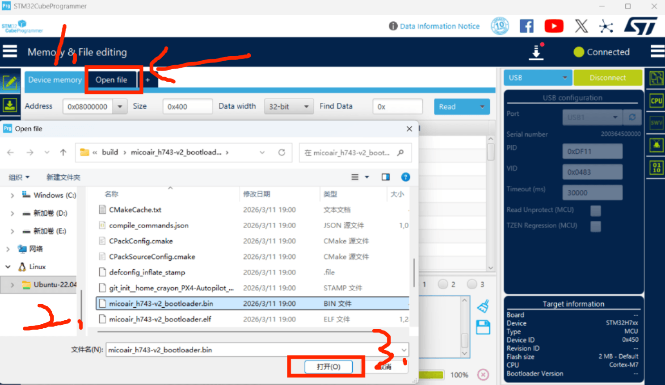Open the Data width 32-bit dropdown
Screen dimensions: 665x385
click(x=288, y=106)
